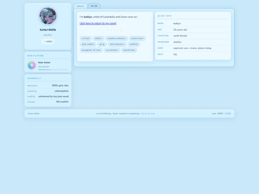Click the 'capricorn sun + moon, pisces rising' value
259x194 pixels.
point(192,48)
